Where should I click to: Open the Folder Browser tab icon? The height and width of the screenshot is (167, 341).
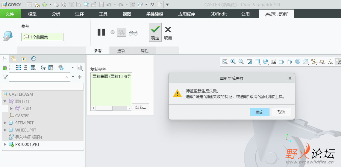tap(14, 58)
